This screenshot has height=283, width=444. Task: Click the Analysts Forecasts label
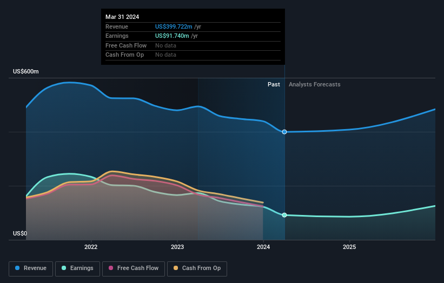(x=314, y=85)
